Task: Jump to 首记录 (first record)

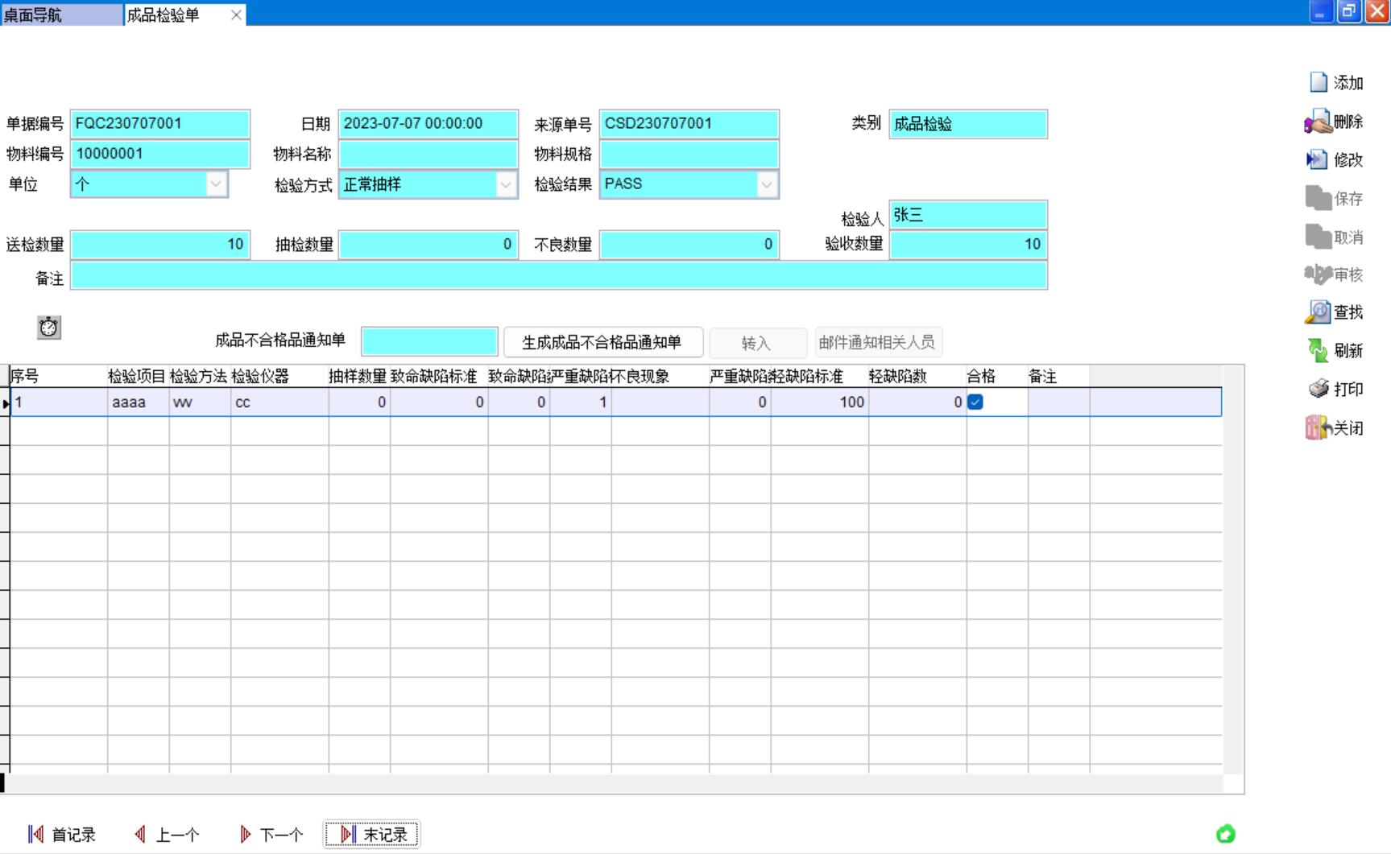Action: click(62, 835)
